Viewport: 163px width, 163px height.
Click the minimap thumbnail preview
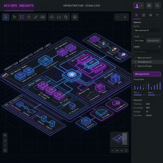[x=119, y=139]
